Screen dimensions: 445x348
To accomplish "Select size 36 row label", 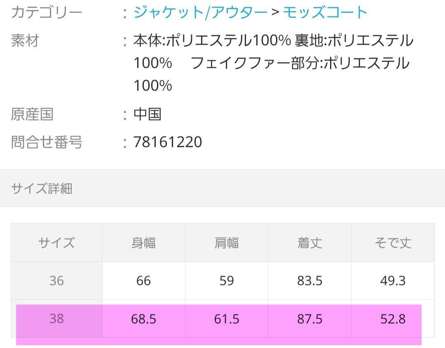I will tap(56, 281).
